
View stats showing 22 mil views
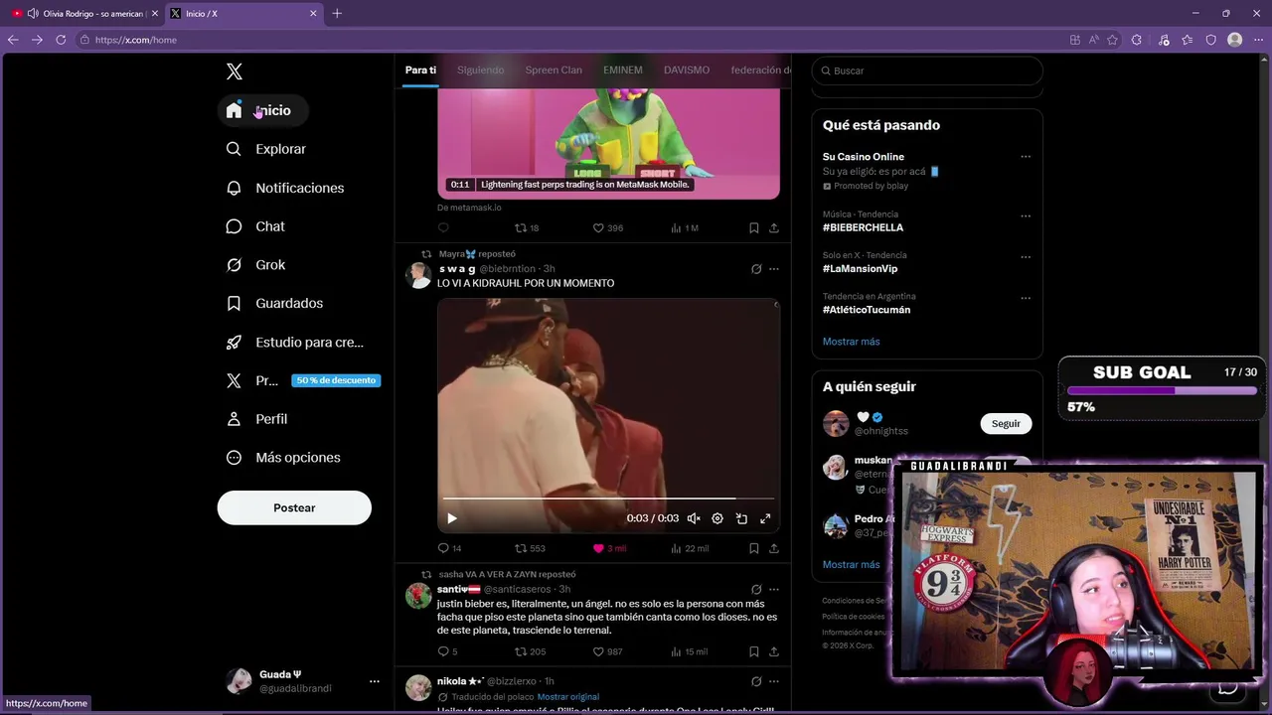[x=690, y=548]
